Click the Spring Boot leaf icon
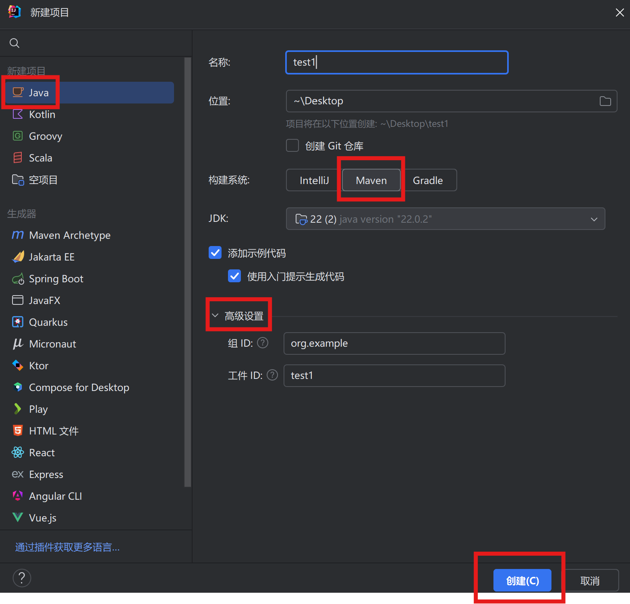Screen dimensions: 630x604 [x=18, y=279]
